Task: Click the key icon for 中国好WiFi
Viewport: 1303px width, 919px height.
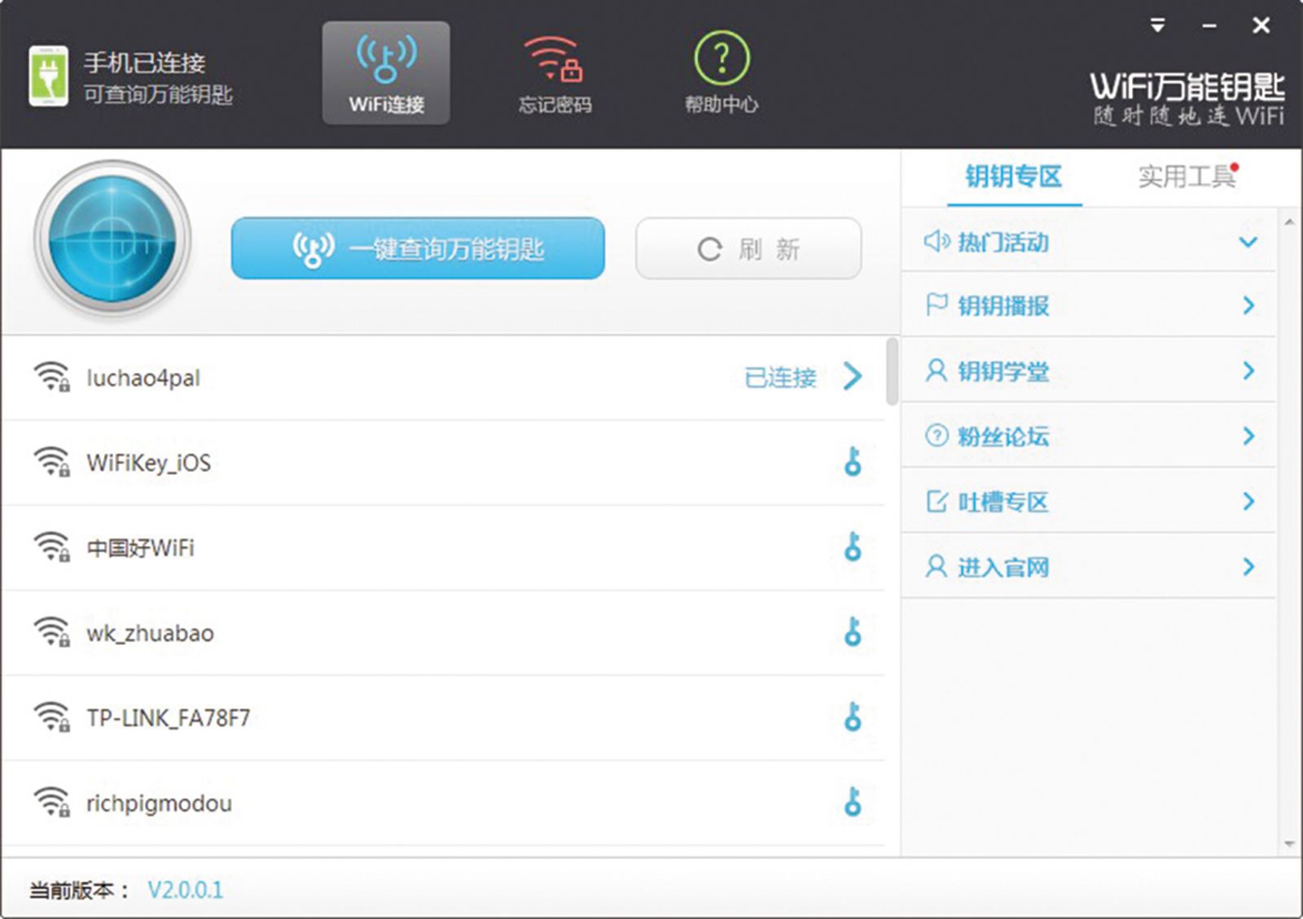Action: coord(853,547)
